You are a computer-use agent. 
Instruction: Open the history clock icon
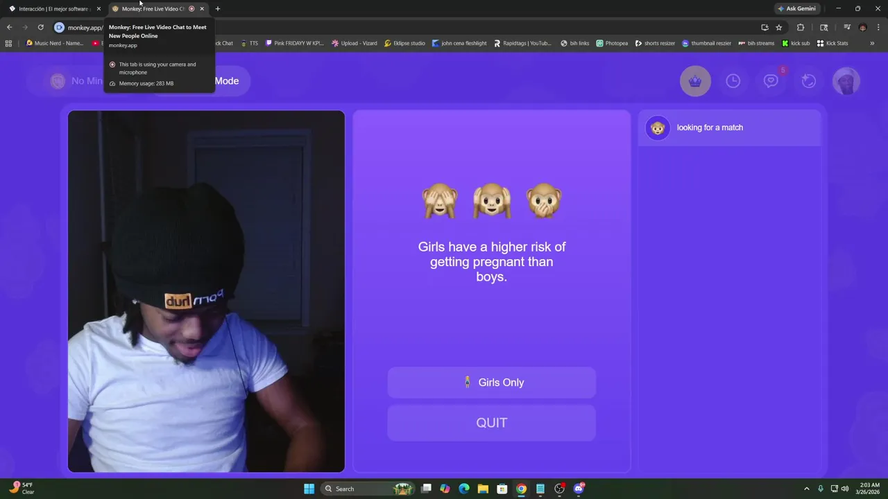733,81
